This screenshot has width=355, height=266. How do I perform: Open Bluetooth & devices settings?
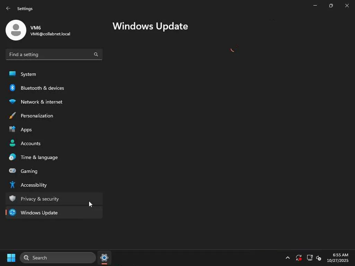[54, 88]
